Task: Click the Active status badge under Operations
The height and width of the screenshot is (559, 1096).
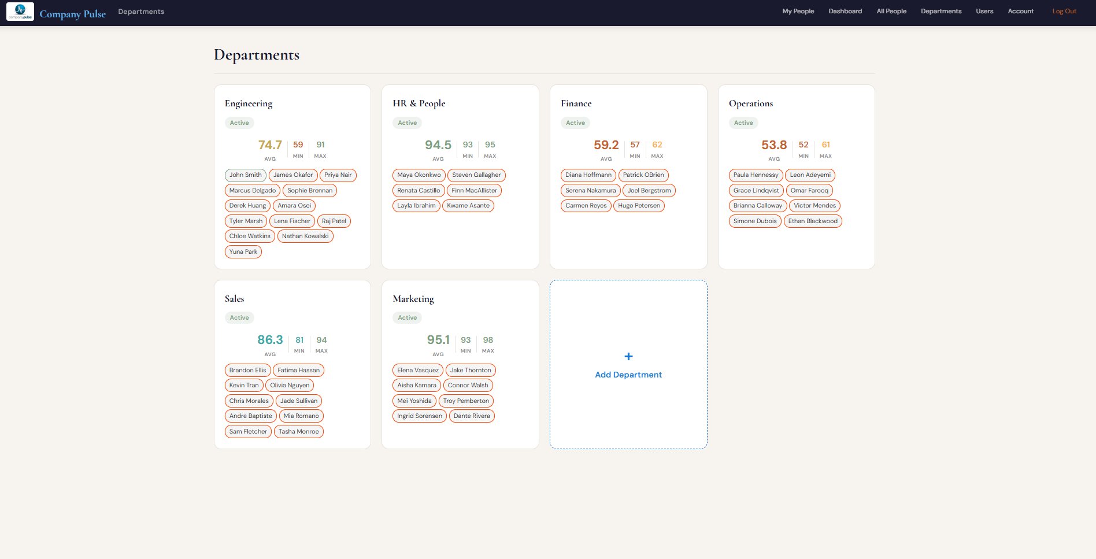Action: coord(743,123)
